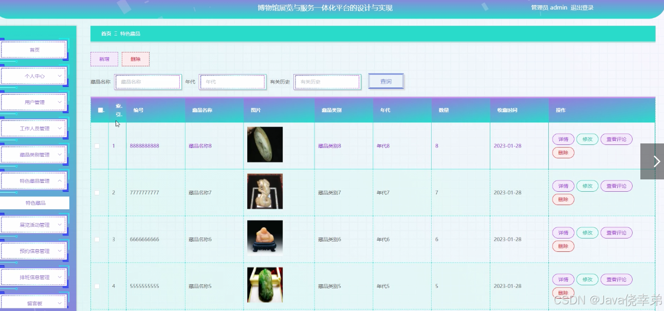Check the row for 藏品名称6
The width and height of the screenshot is (664, 311).
[x=97, y=240]
